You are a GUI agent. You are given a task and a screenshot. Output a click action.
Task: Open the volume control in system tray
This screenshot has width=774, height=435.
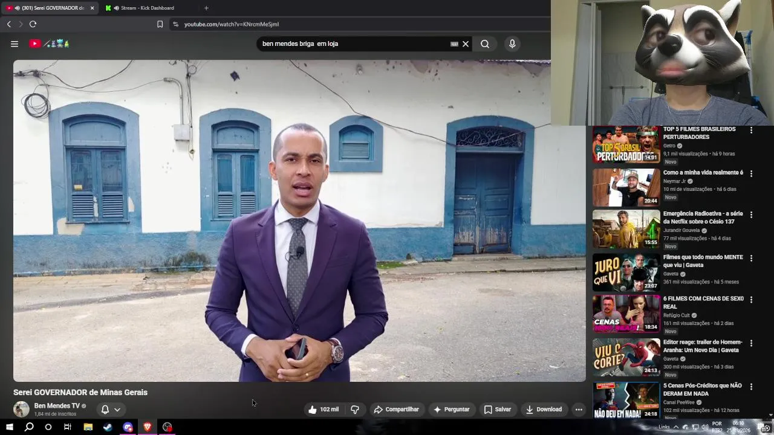point(704,427)
